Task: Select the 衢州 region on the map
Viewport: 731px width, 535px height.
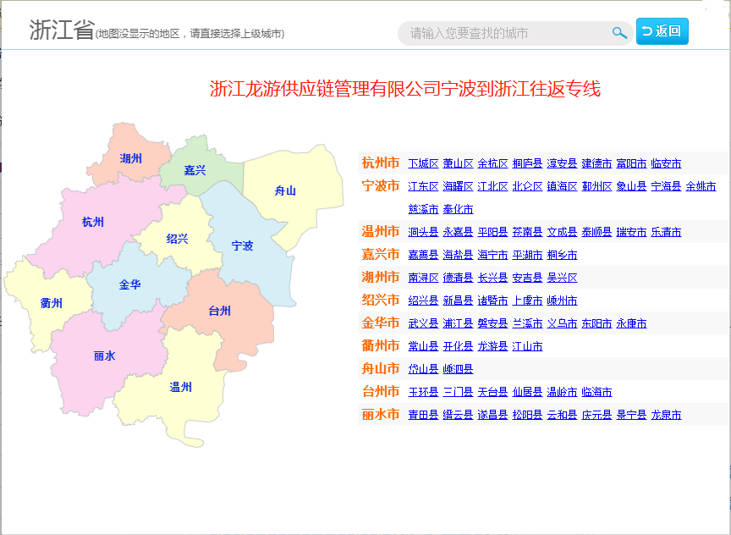Action: coord(52,303)
